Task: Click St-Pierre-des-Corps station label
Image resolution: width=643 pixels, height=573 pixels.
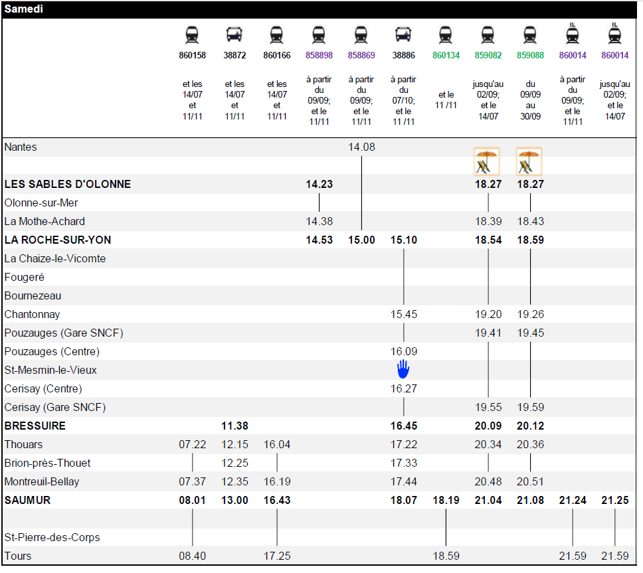Action: [52, 538]
